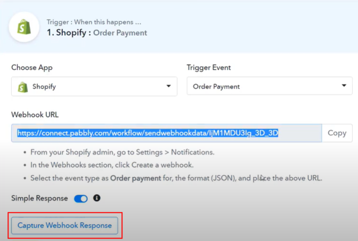
Task: Click instruction 'go to Settings > Notifications'
Action: 166,152
